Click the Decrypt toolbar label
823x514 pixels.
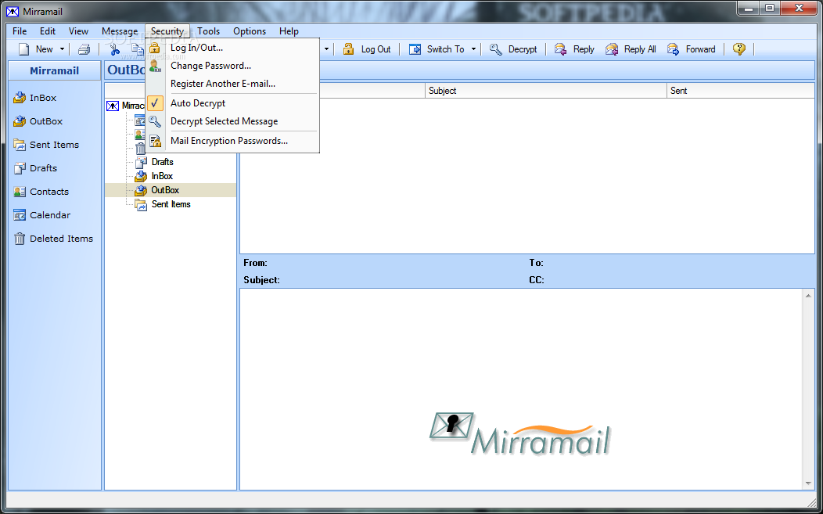point(523,49)
